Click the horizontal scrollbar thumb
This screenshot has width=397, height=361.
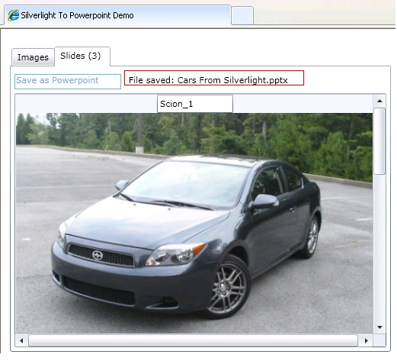click(193, 340)
